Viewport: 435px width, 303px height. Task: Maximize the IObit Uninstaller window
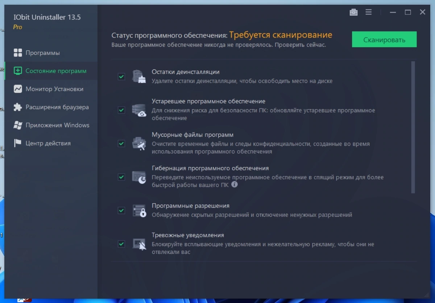[x=408, y=12]
